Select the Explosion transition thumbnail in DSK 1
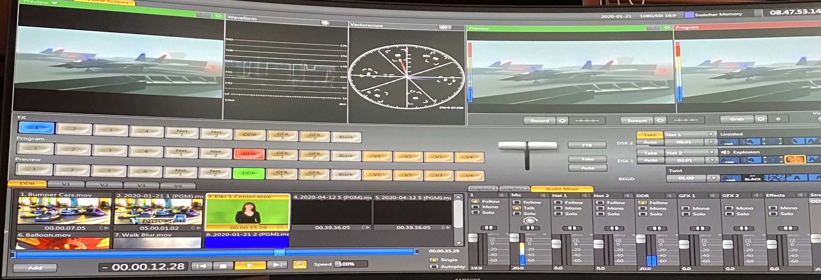821x280 pixels. point(795,159)
